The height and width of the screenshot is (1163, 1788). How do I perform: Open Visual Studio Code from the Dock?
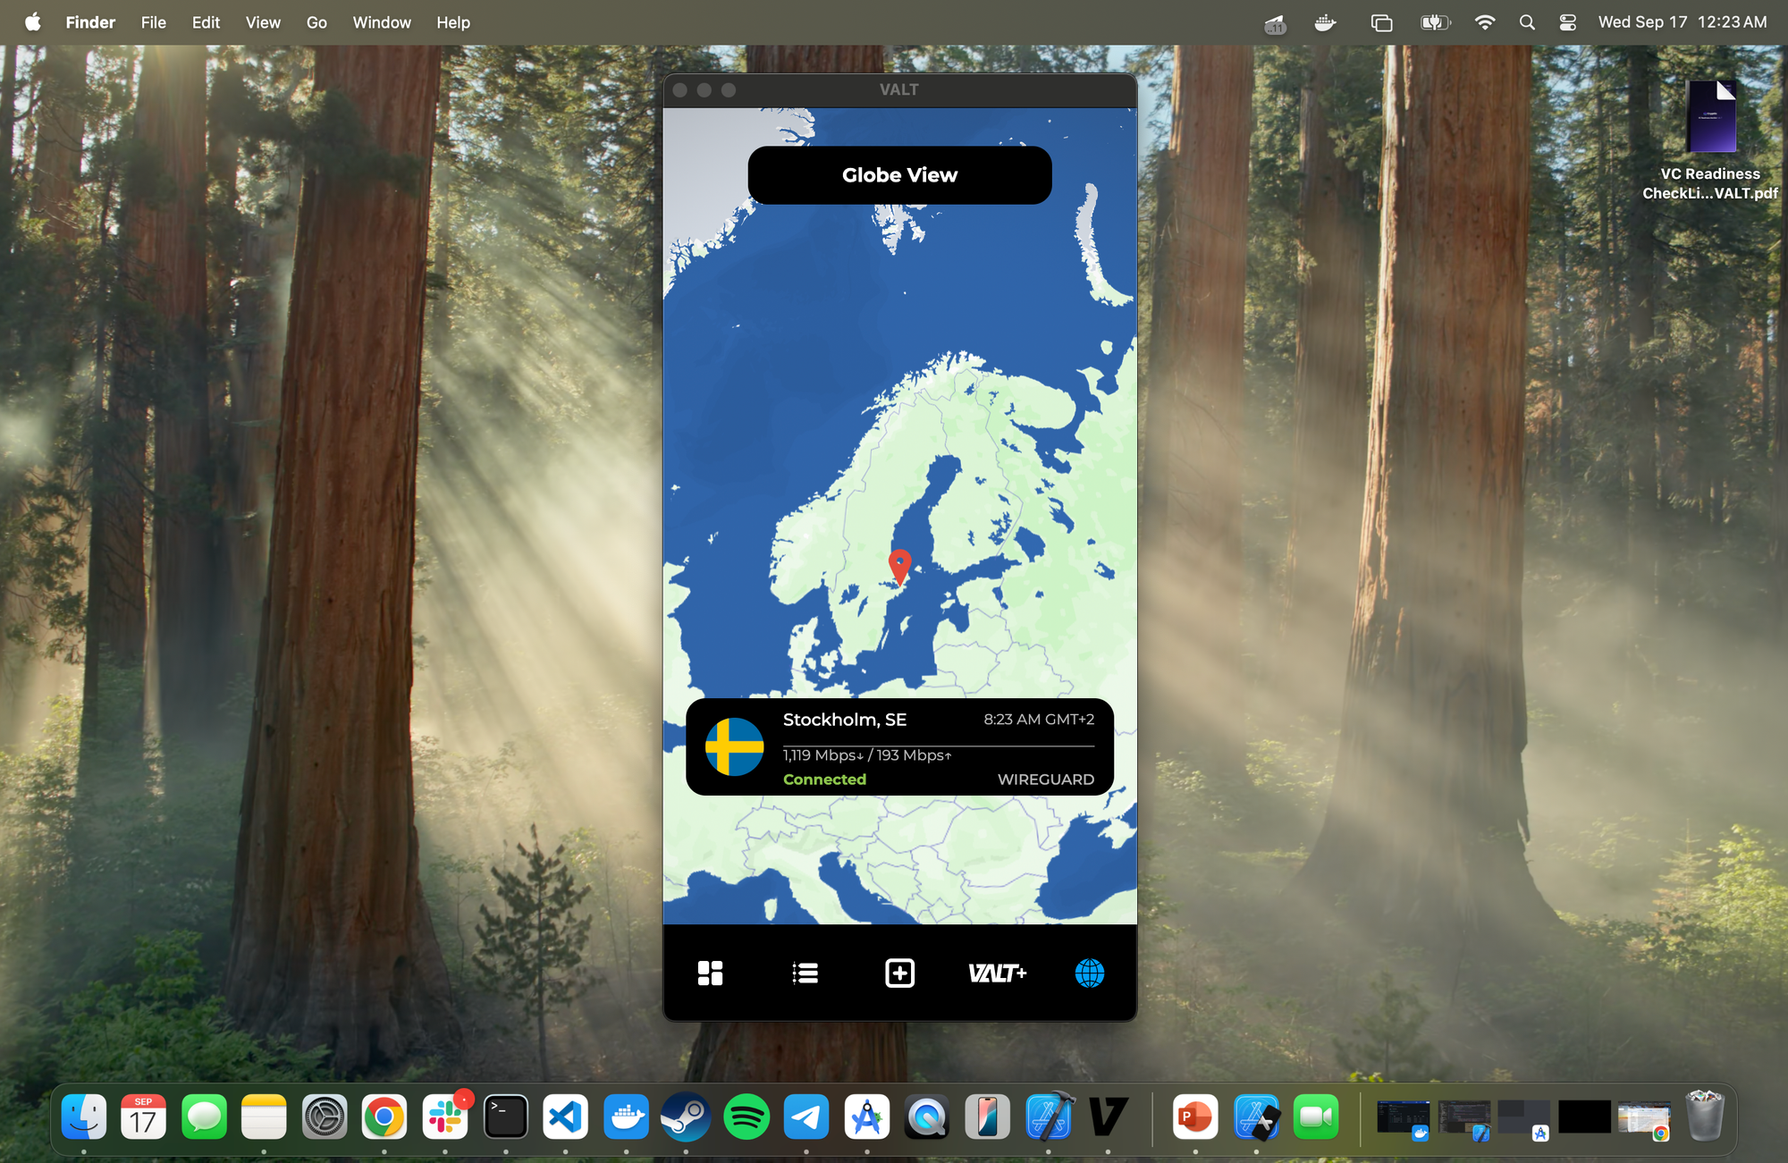(x=565, y=1117)
